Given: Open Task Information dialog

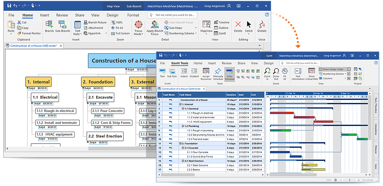Looking at the screenshot, I should 298,74.
